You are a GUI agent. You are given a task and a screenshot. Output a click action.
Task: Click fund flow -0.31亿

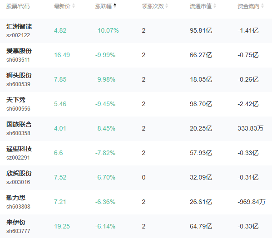[x=248, y=177]
